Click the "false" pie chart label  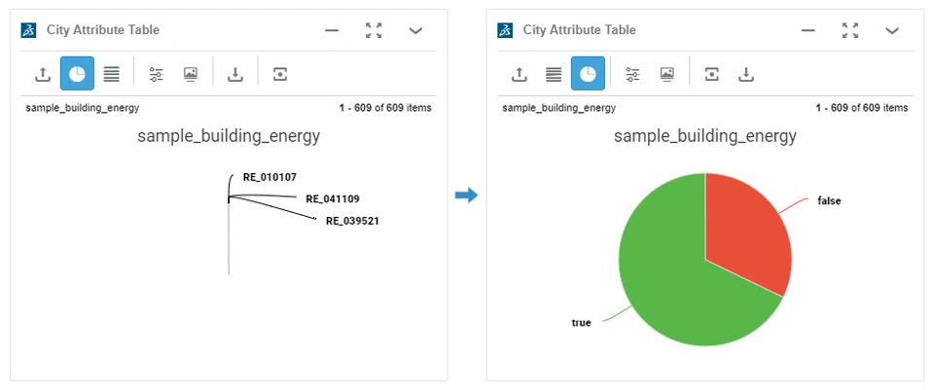coord(829,201)
